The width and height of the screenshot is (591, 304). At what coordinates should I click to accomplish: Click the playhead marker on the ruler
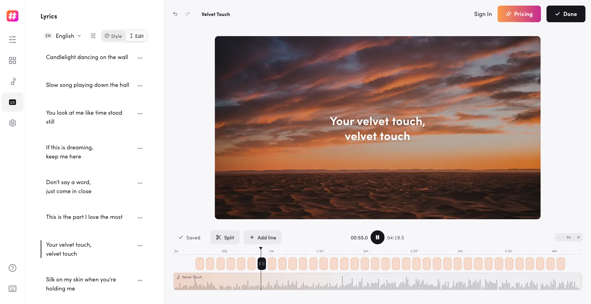click(x=261, y=248)
